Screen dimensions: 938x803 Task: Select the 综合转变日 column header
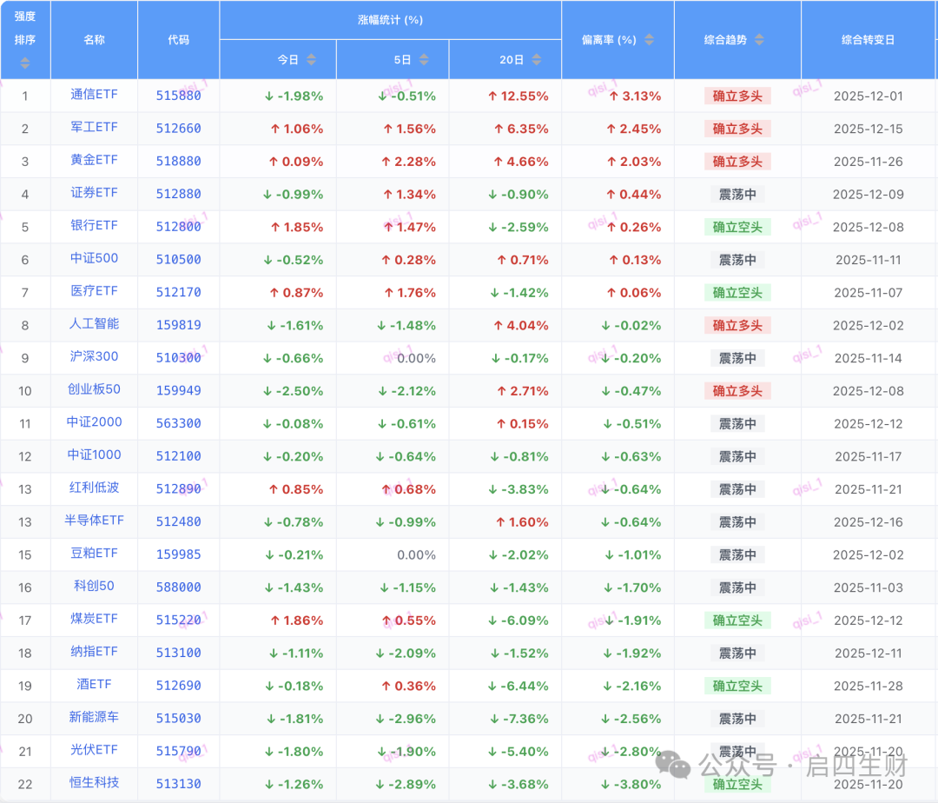867,39
